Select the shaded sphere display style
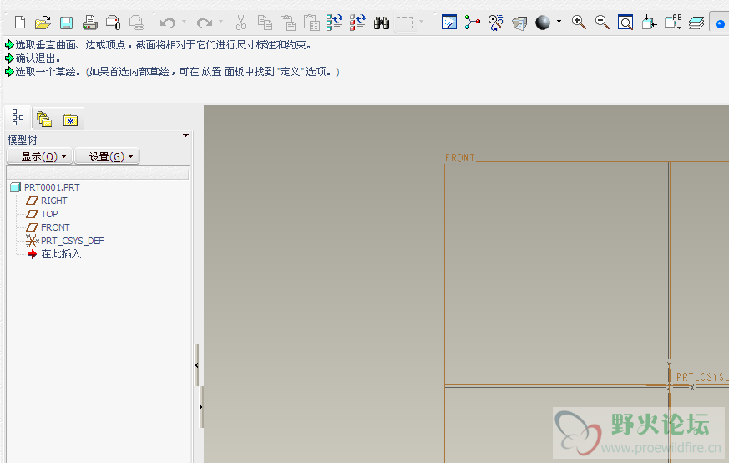 tap(543, 23)
